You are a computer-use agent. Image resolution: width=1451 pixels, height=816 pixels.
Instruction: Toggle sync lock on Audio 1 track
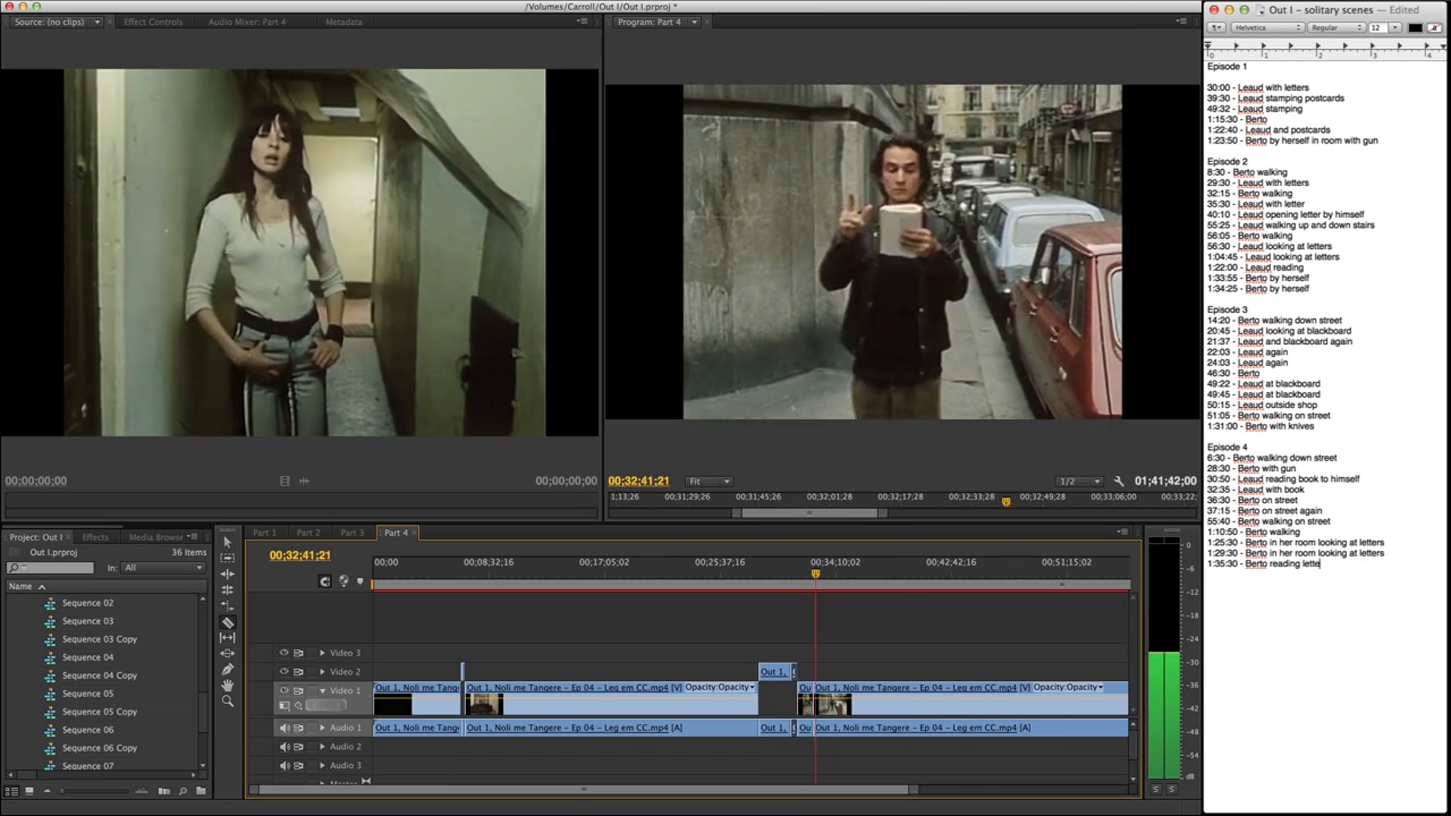pyautogui.click(x=299, y=728)
